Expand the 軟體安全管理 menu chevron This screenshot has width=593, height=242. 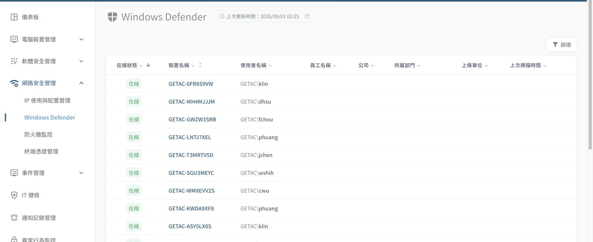pyautogui.click(x=81, y=61)
